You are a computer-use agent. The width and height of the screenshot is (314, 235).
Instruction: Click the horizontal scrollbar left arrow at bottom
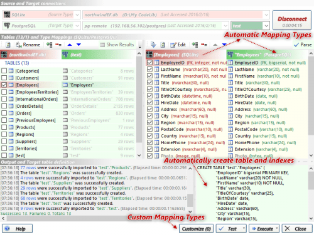point(3,218)
